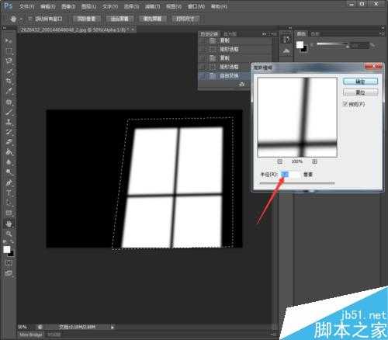
Task: Open the 图像 menu in menu bar
Action: click(x=68, y=6)
